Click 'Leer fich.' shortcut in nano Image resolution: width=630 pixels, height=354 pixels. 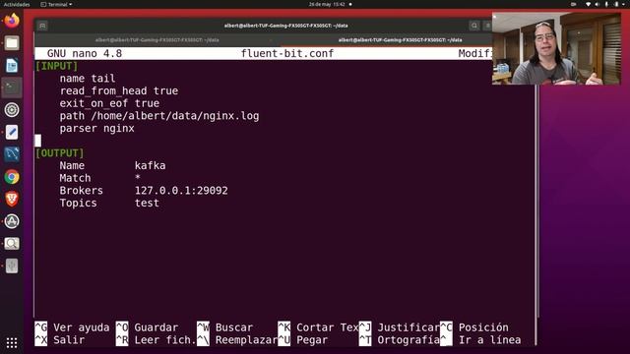pos(156,340)
